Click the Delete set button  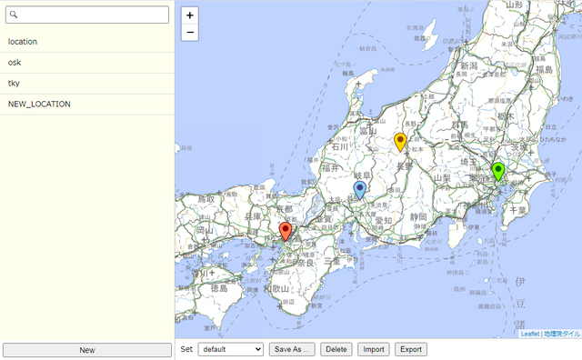[336, 349]
